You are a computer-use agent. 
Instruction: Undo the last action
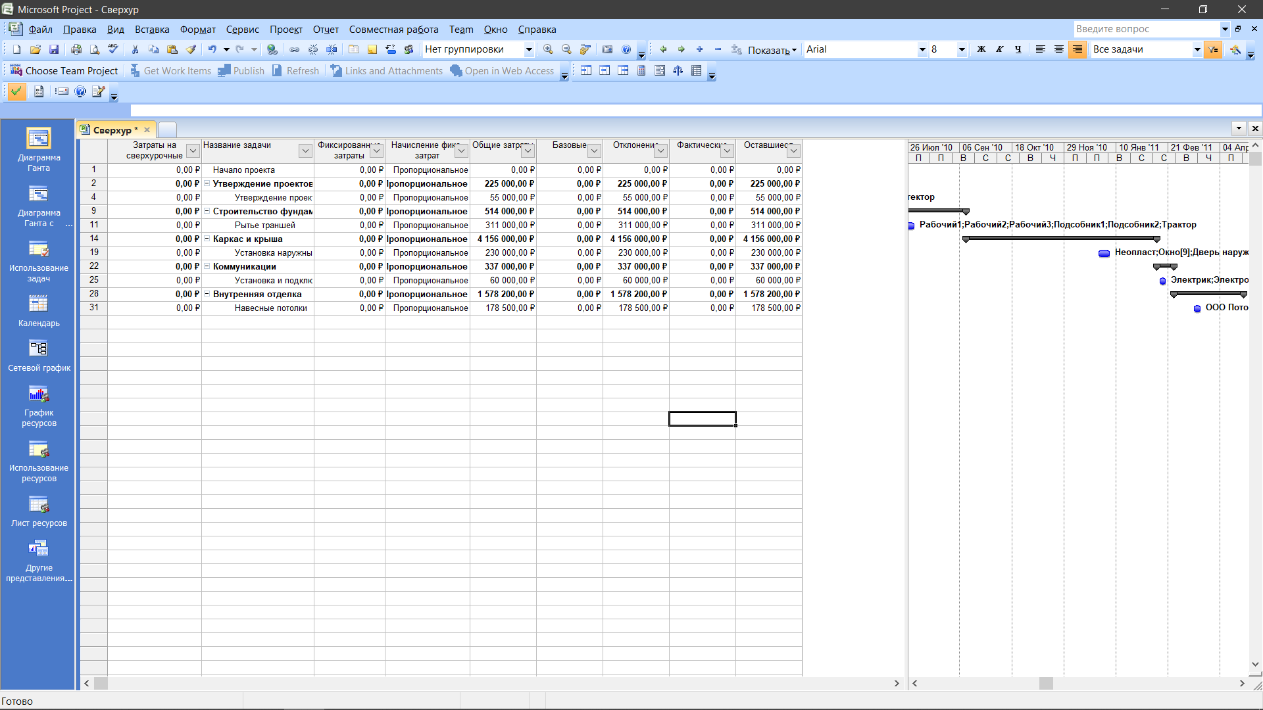click(212, 49)
